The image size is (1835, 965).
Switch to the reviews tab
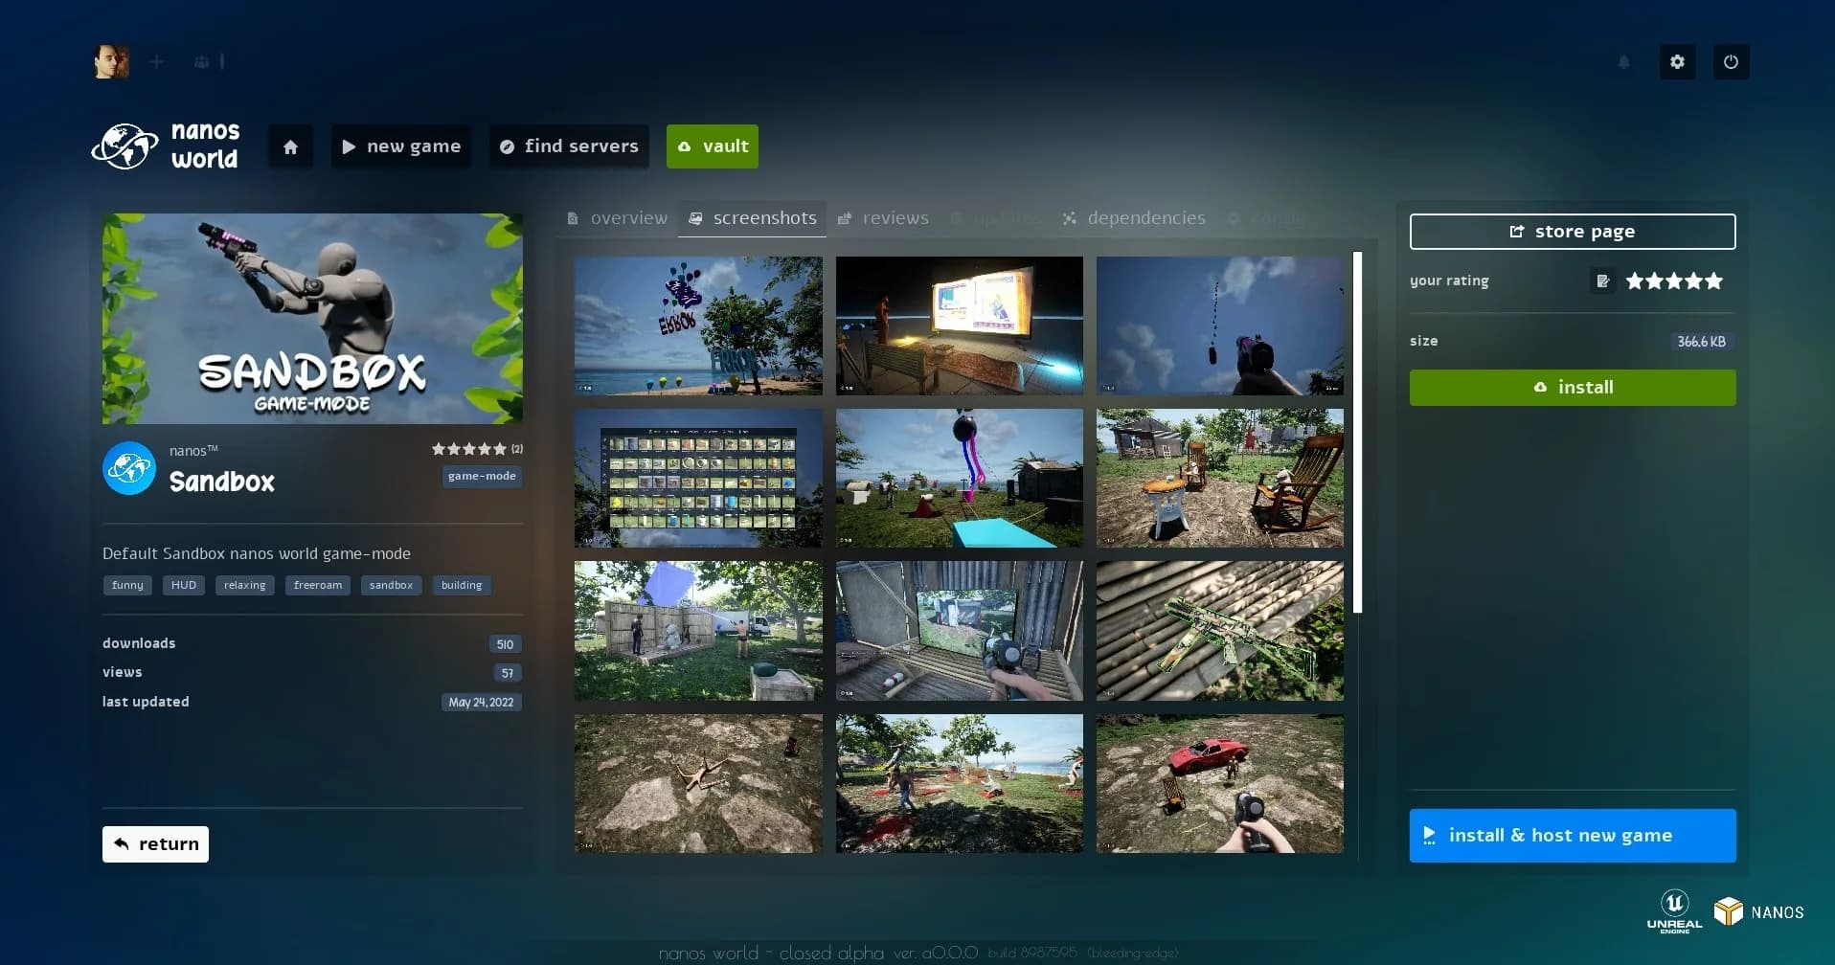883,218
